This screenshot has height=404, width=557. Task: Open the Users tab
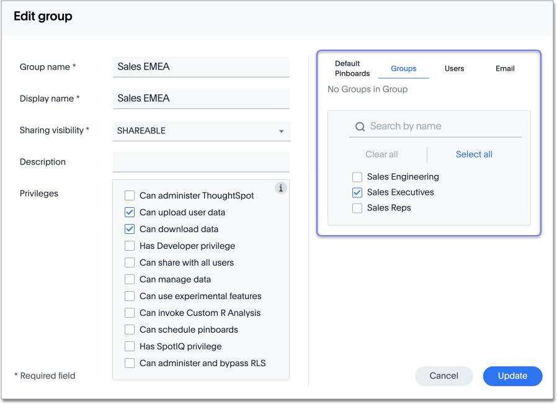454,68
